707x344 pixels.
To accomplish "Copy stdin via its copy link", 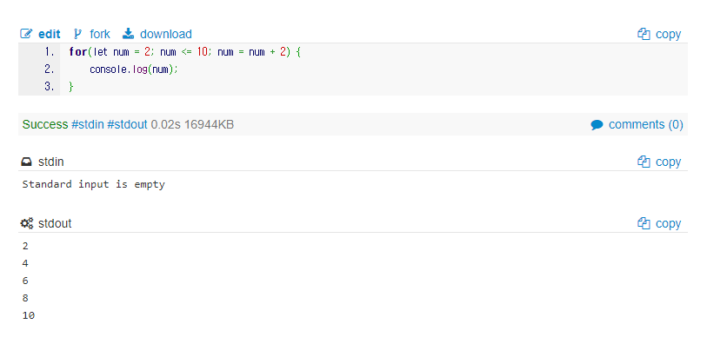I will [x=668, y=162].
